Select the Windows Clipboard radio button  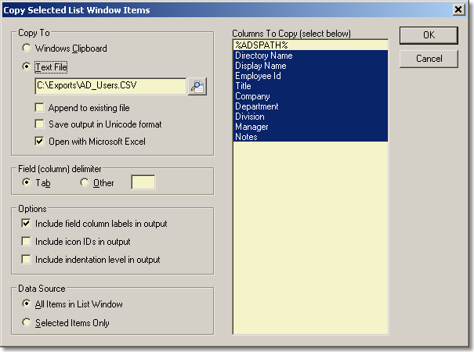pos(27,48)
